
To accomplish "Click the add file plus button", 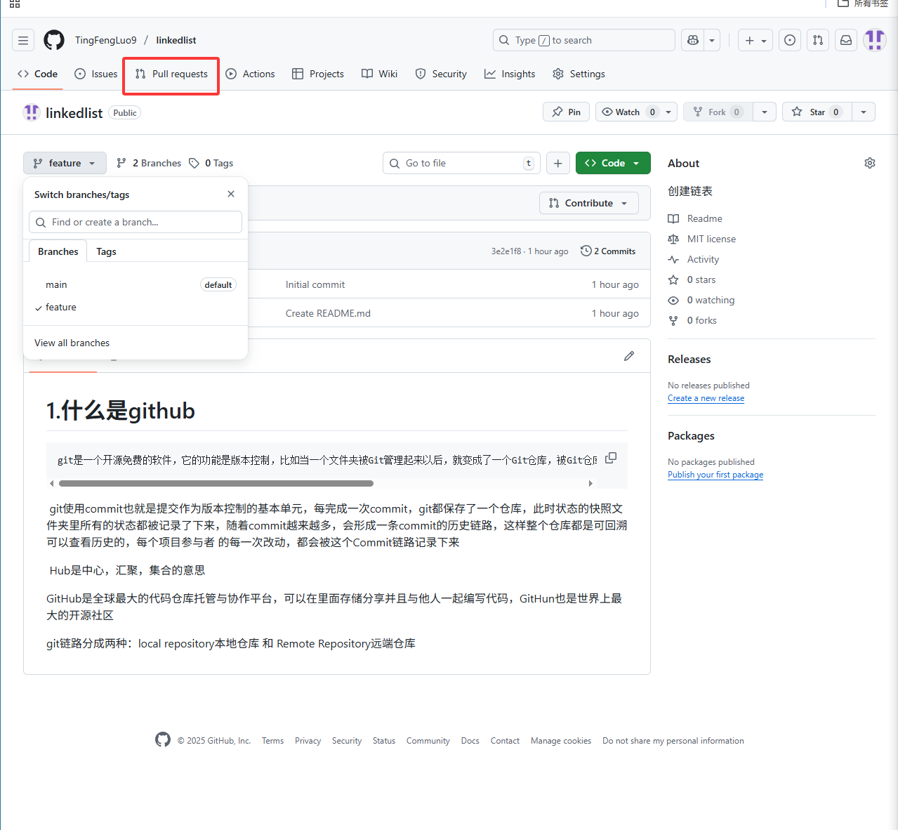I will (557, 163).
